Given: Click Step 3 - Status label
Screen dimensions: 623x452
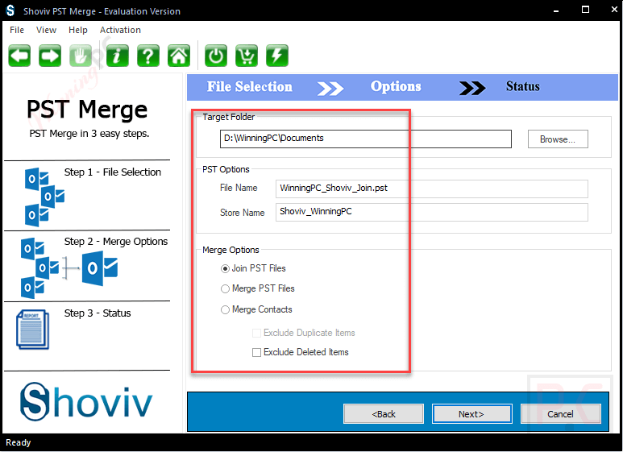Looking at the screenshot, I should pos(98,313).
